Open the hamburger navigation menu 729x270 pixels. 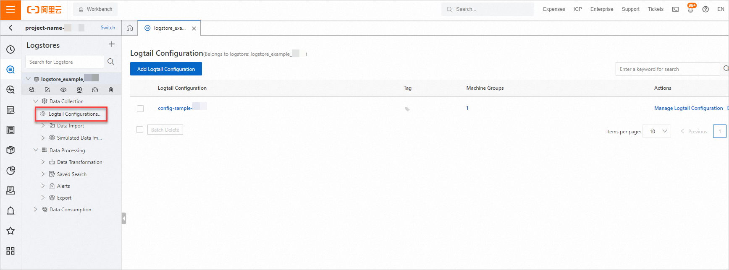point(10,10)
